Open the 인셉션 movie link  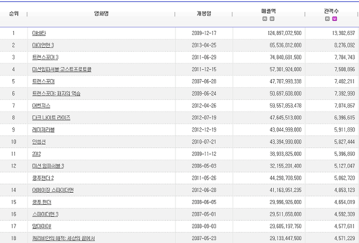[39, 142]
